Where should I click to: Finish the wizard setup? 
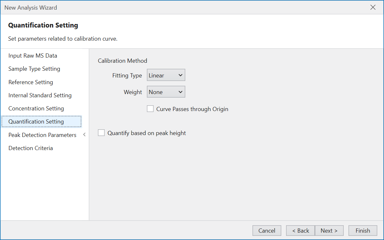coord(363,230)
